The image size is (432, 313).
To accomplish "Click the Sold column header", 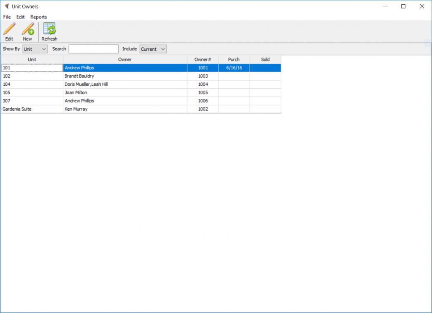I will pyautogui.click(x=265, y=60).
